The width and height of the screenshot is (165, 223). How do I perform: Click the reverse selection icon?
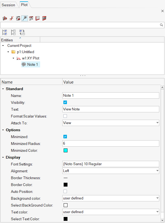22,32
